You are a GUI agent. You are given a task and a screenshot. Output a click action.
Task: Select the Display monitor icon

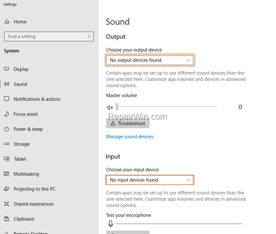coord(6,69)
